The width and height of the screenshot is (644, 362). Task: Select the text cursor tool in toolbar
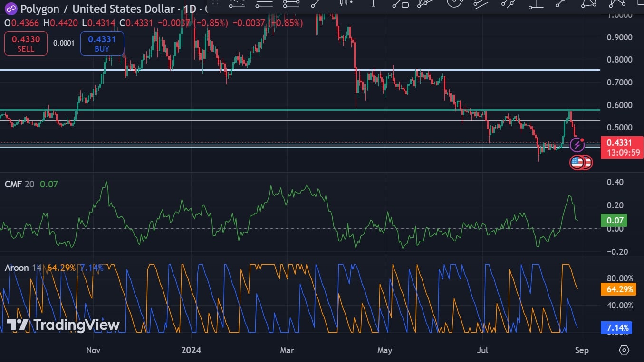click(373, 4)
